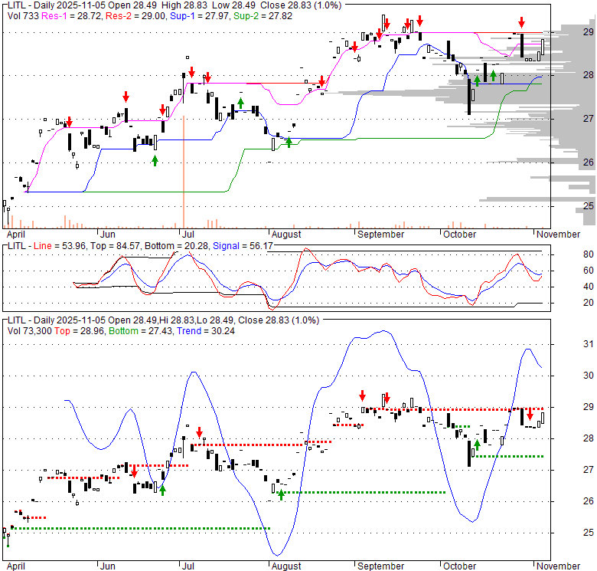Click the tall orange volume spike at Jul
Screen dimensions: 597x571
(184, 172)
